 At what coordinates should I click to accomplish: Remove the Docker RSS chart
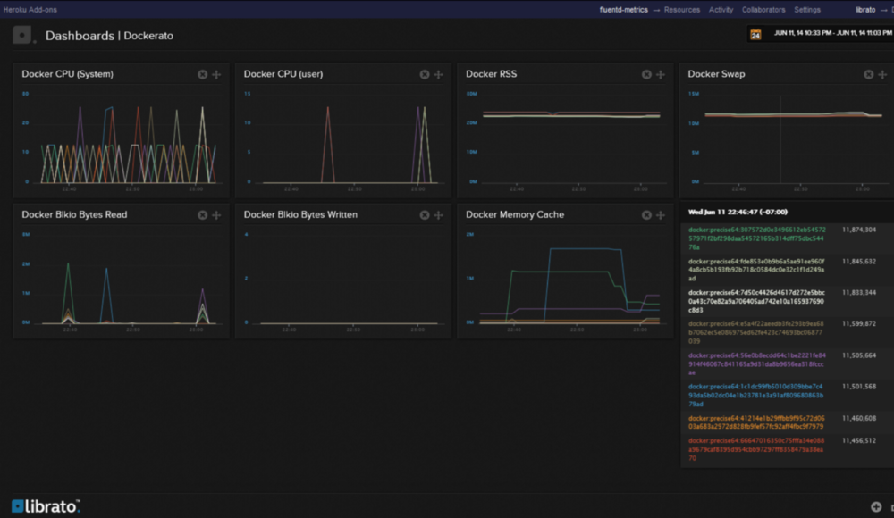coord(646,75)
